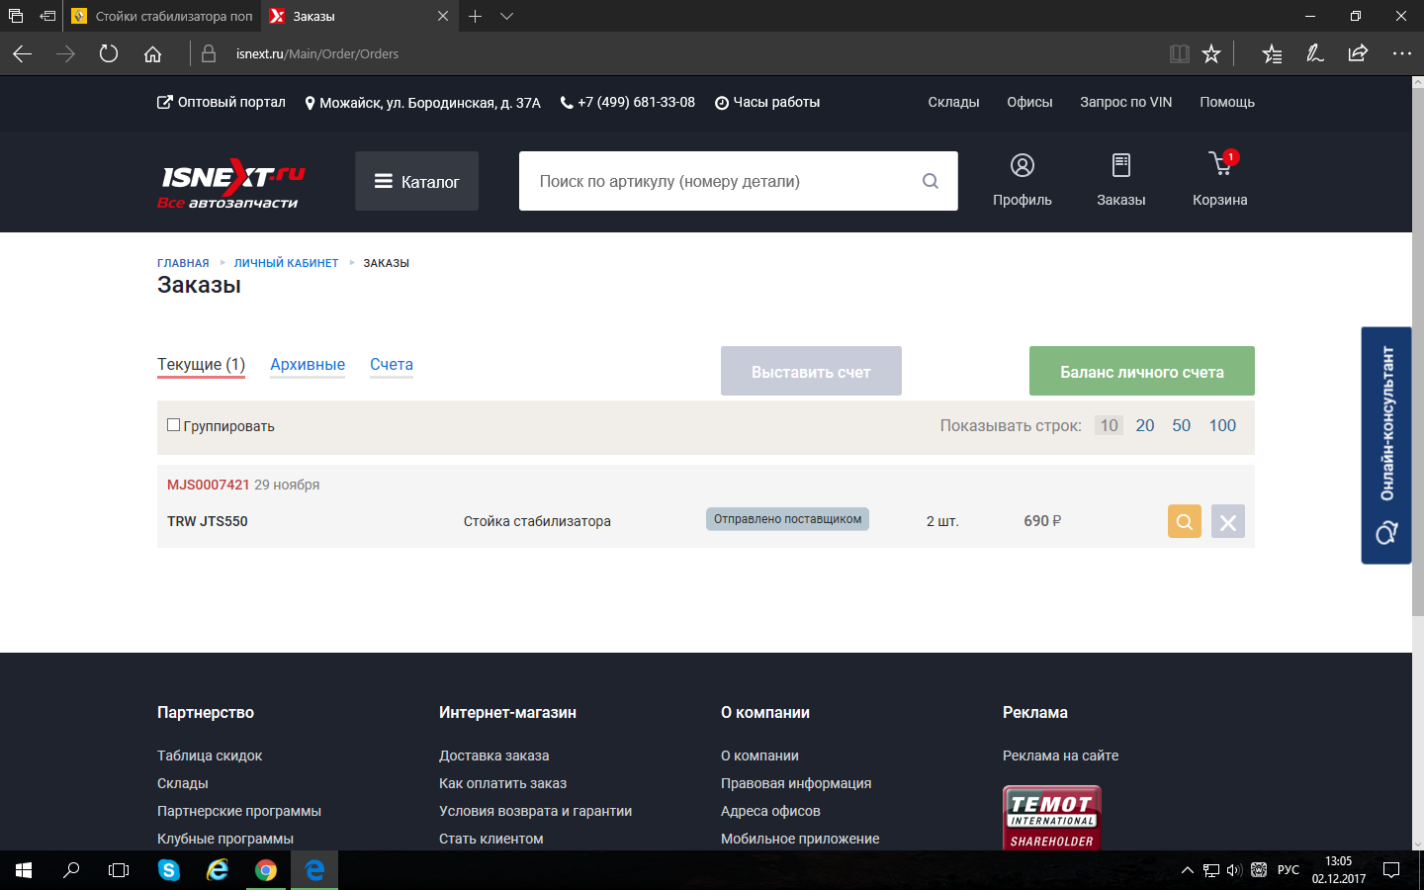Image resolution: width=1424 pixels, height=890 pixels.
Task: Click orange magnifier icon for TRW JTS550
Action: (x=1184, y=521)
